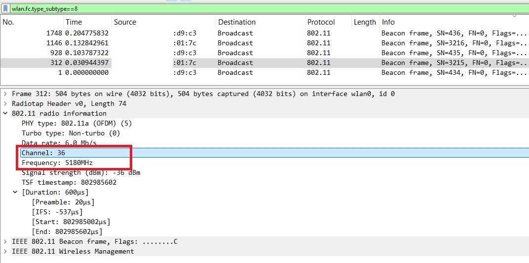Image resolution: width=529 pixels, height=263 pixels.
Task: Select the Start: 802985002µs line
Action: click(71, 222)
